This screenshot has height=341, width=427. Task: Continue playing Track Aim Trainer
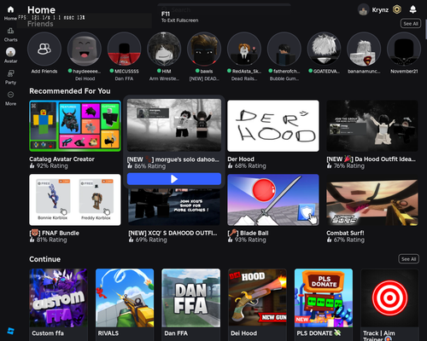click(x=389, y=298)
